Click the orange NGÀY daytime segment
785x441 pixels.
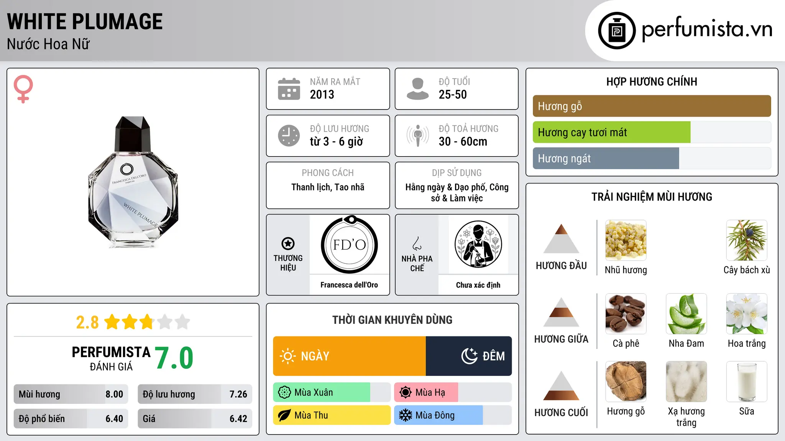coord(349,356)
